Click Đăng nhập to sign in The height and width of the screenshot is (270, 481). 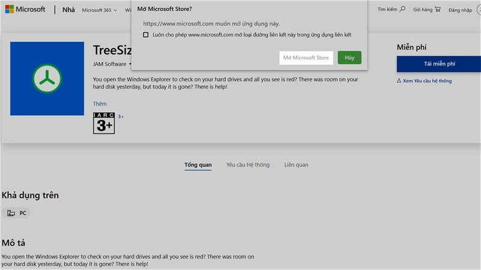[460, 10]
